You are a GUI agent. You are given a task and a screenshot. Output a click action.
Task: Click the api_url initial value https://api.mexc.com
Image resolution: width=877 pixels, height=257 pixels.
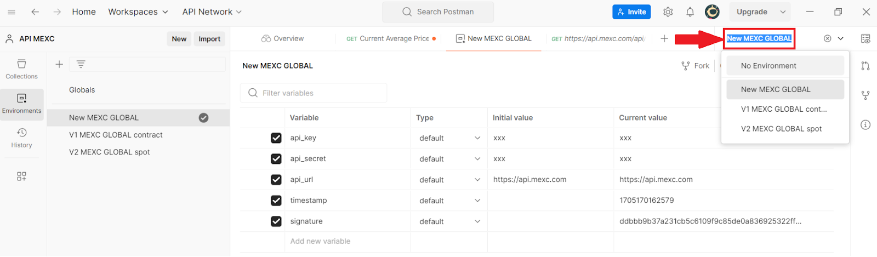coord(530,180)
